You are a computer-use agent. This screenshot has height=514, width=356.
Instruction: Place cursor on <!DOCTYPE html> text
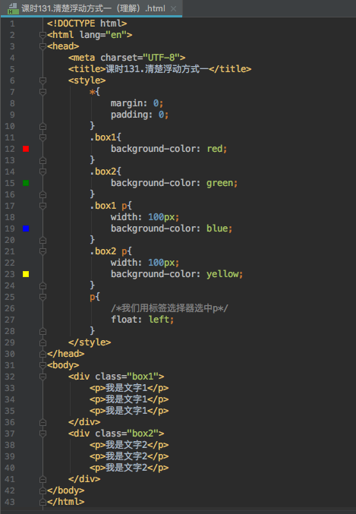pos(87,24)
